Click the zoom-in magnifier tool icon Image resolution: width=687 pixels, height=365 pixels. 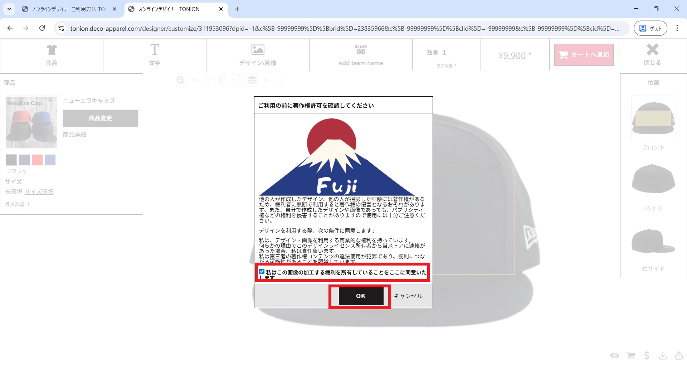click(181, 80)
